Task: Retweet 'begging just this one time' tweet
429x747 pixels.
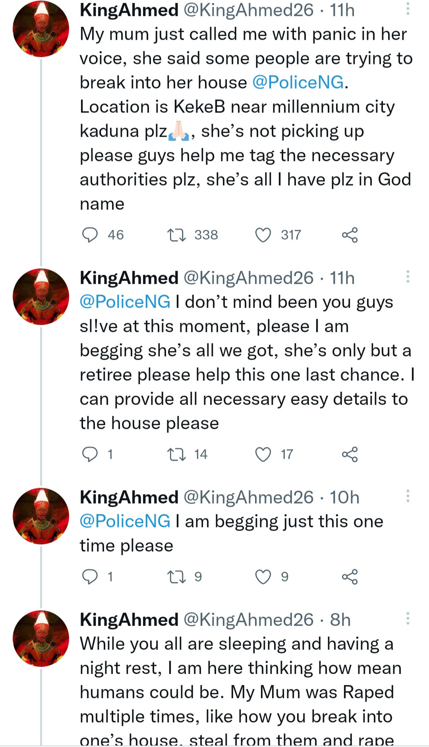Action: (176, 576)
